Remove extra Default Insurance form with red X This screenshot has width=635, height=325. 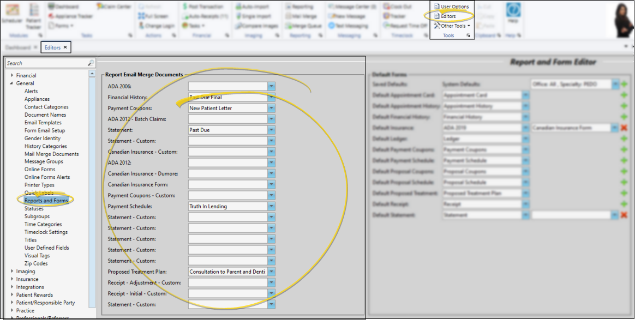coord(624,128)
